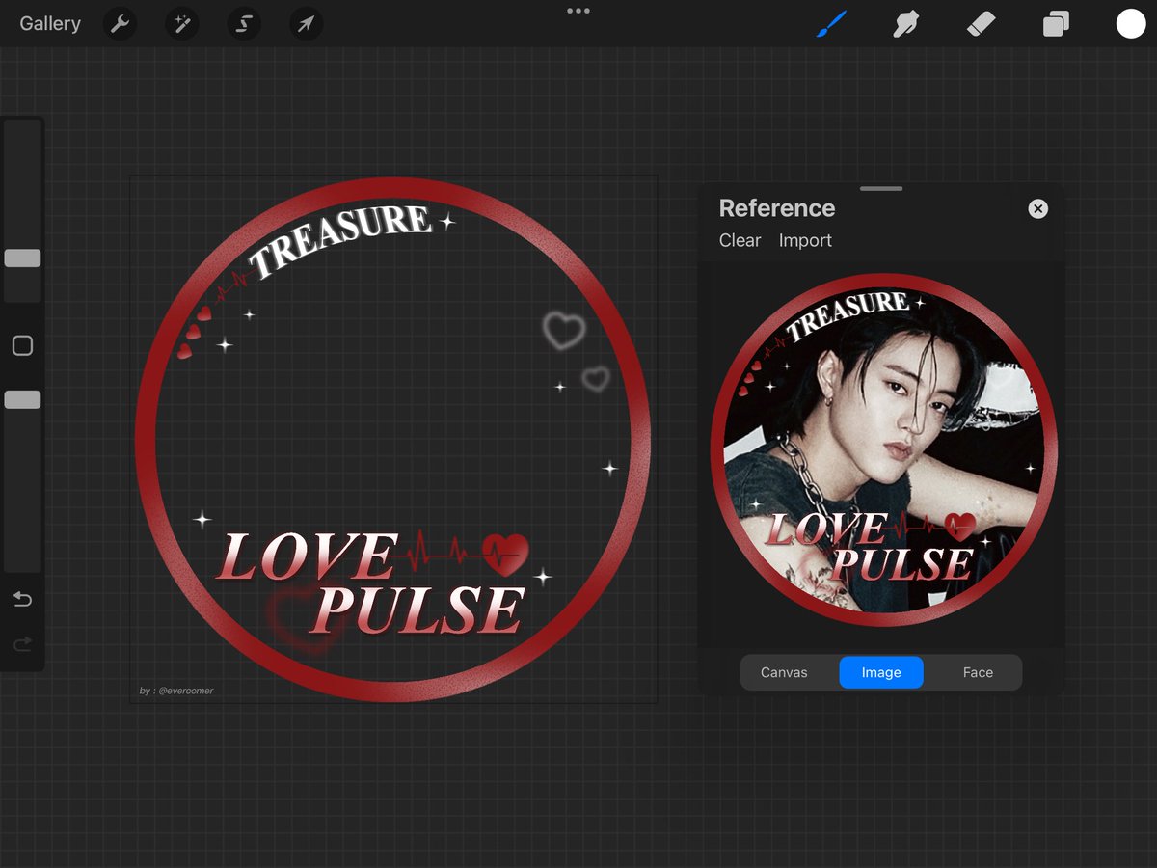Activate the Selection tool
This screenshot has width=1157, height=868.
point(244,24)
